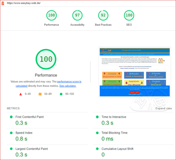Open the final page screenshot thumbnail
The height and width of the screenshot is (160, 176).
pos(135,72)
